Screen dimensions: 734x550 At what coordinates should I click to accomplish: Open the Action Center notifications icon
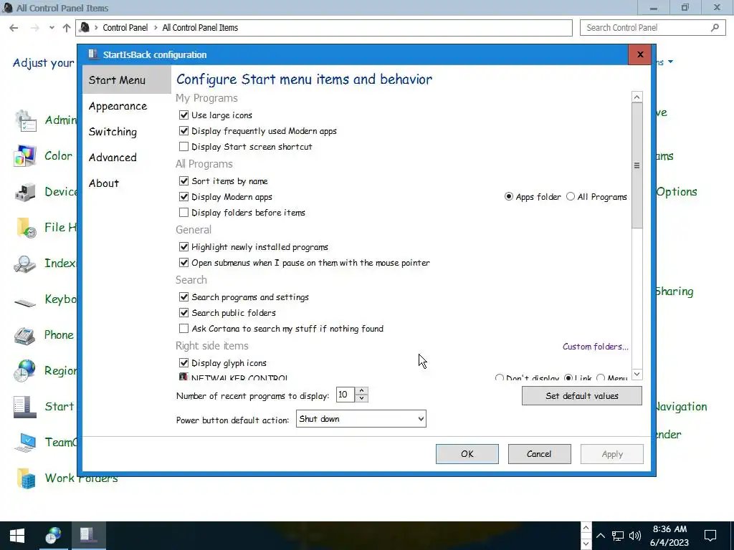point(710,536)
